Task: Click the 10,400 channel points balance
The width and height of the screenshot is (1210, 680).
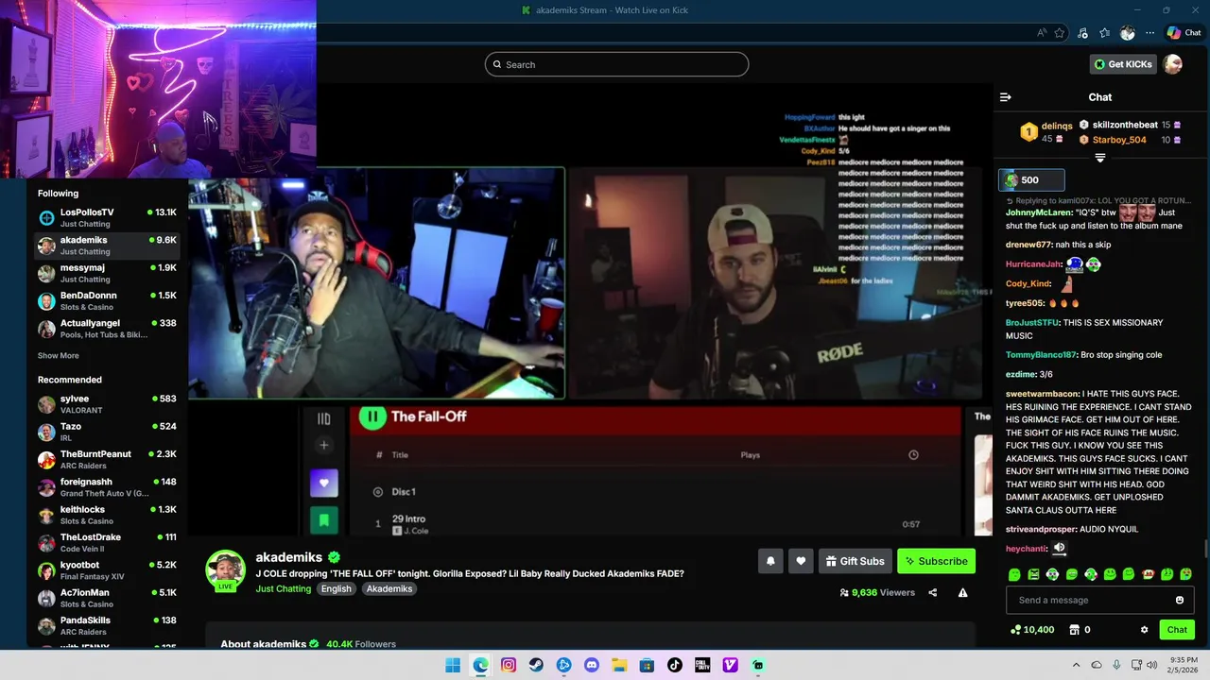Action: click(x=1032, y=630)
